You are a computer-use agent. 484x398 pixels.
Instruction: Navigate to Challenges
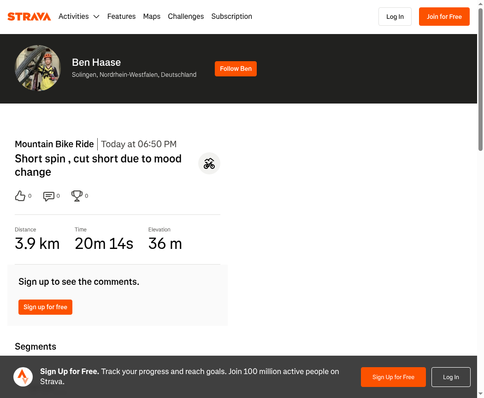[x=186, y=16]
